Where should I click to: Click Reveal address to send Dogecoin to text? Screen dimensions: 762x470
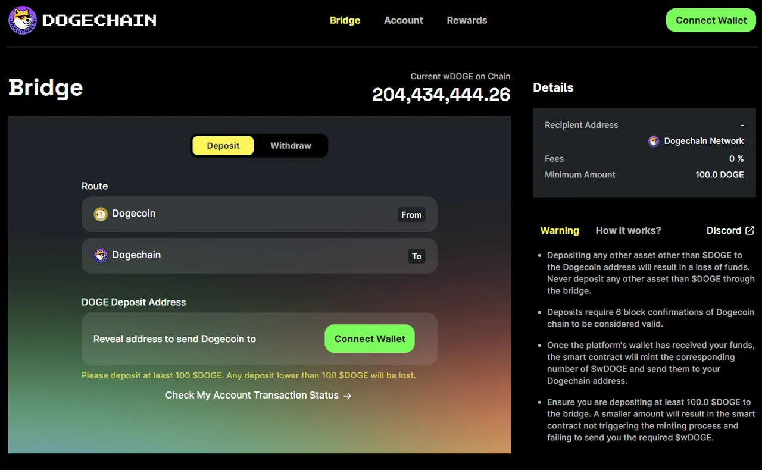pos(174,339)
